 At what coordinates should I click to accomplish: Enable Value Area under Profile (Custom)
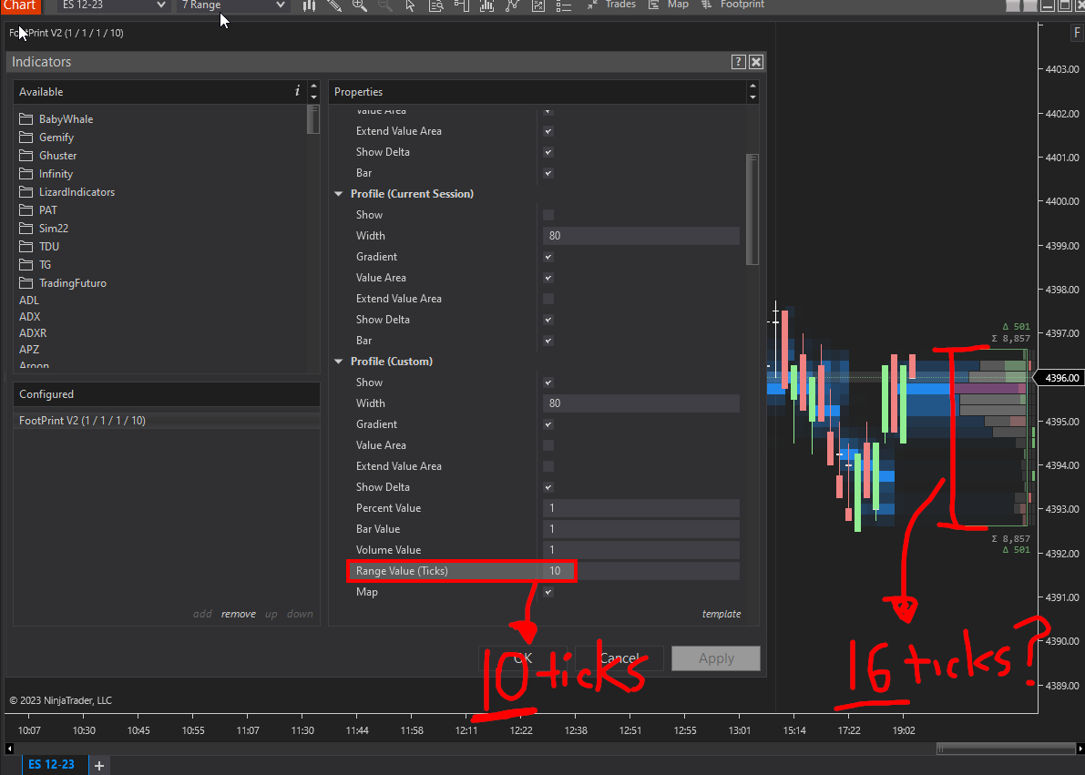point(548,445)
